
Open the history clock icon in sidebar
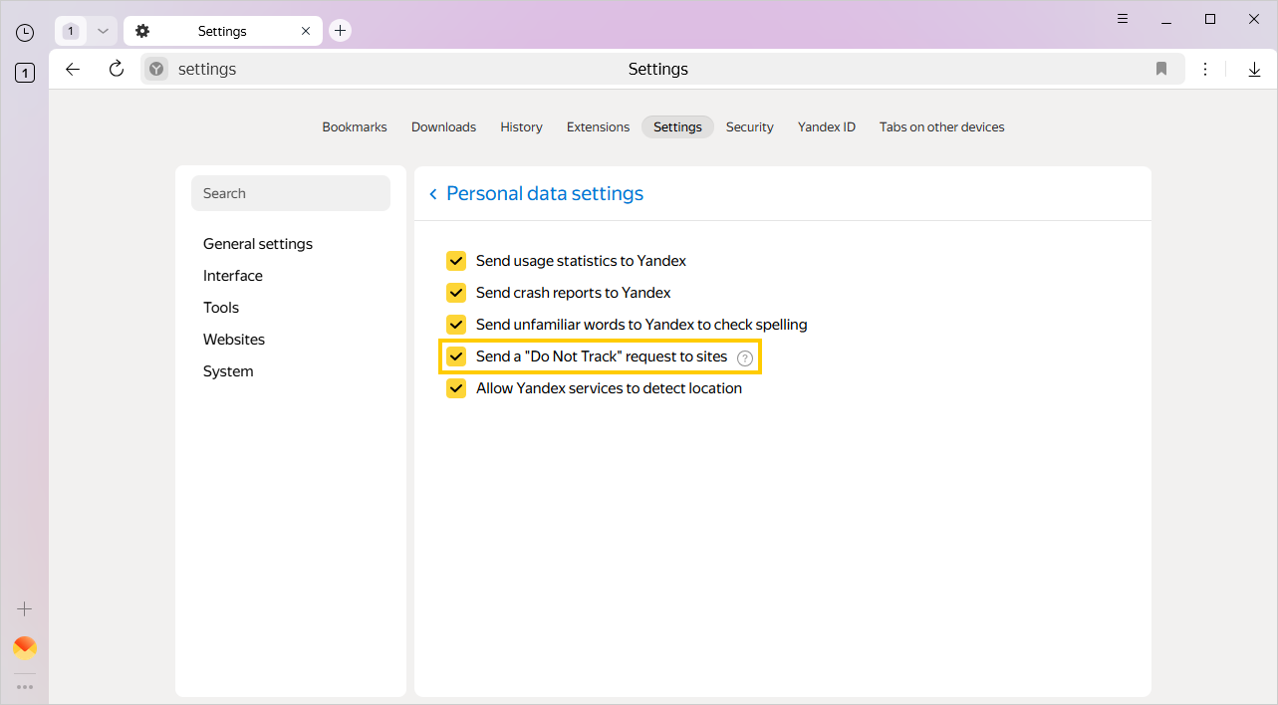(x=25, y=32)
